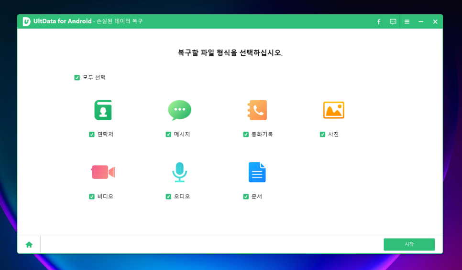Click the 연락처 label text
The image size is (462, 270).
click(105, 134)
